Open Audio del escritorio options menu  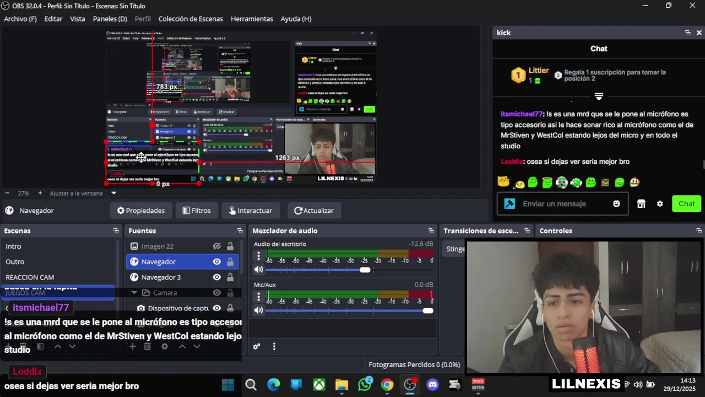[258, 256]
